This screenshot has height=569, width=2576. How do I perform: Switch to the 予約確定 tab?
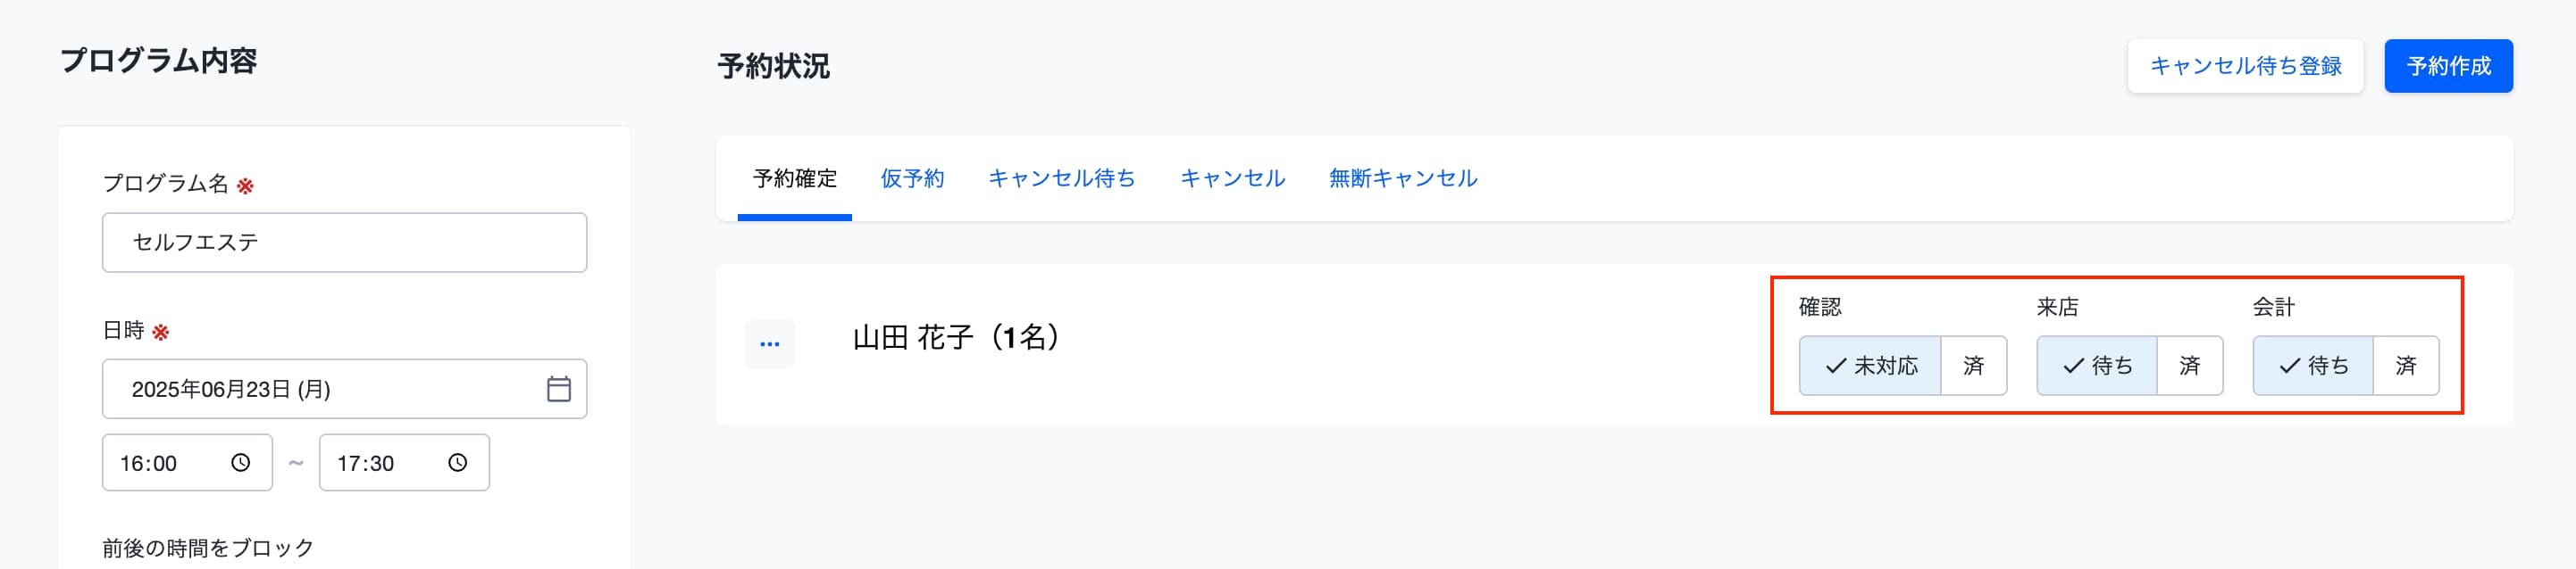pyautogui.click(x=795, y=178)
